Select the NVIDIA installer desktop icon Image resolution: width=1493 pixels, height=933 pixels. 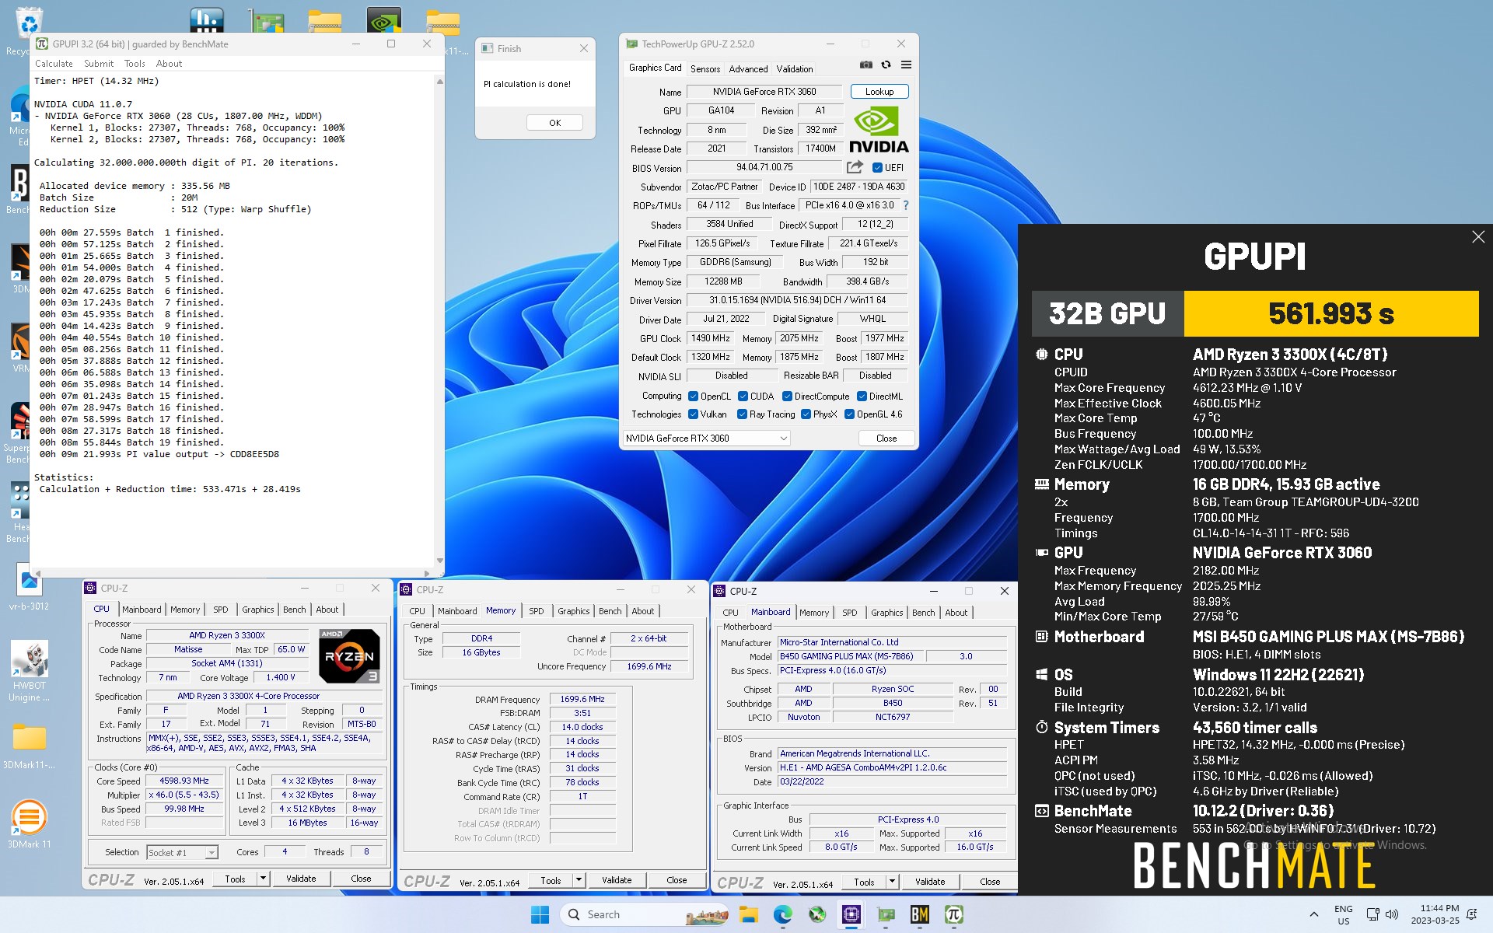point(383,22)
